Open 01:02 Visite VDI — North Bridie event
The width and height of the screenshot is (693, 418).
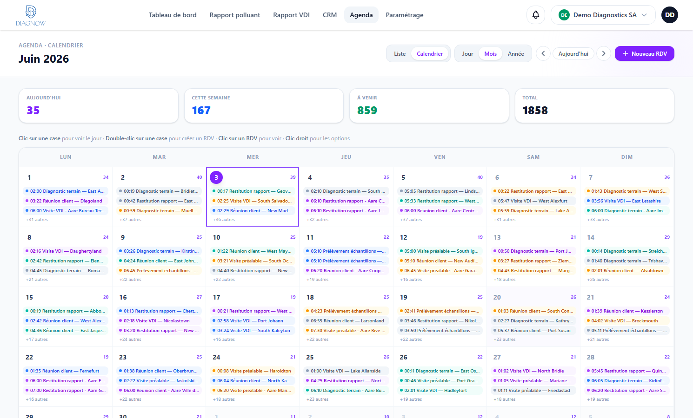(x=533, y=371)
